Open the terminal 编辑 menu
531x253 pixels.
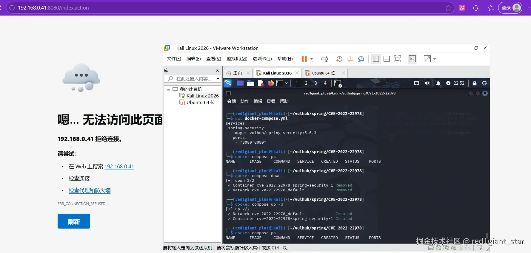pos(258,101)
